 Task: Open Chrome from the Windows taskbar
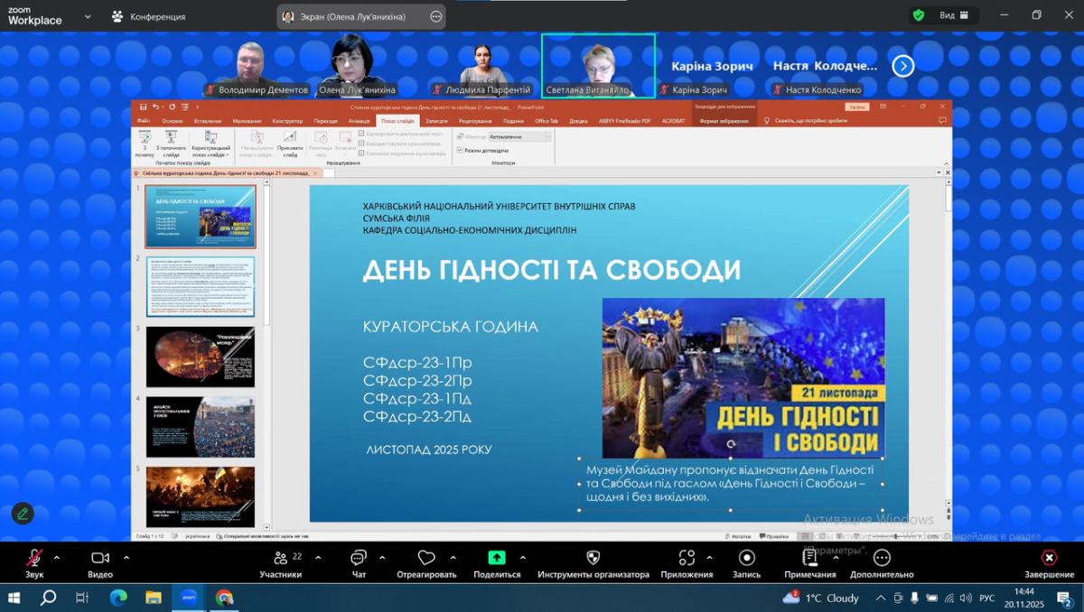coord(224,598)
